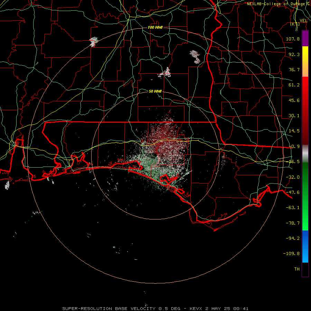Select the 92.3 velocity scale value
311x311 pixels.
click(x=294, y=54)
